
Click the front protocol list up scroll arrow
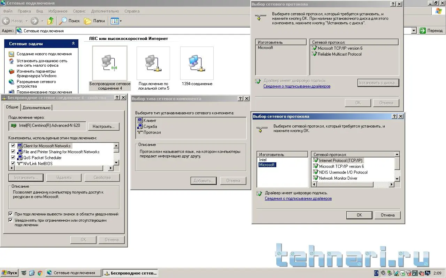pos(397,154)
